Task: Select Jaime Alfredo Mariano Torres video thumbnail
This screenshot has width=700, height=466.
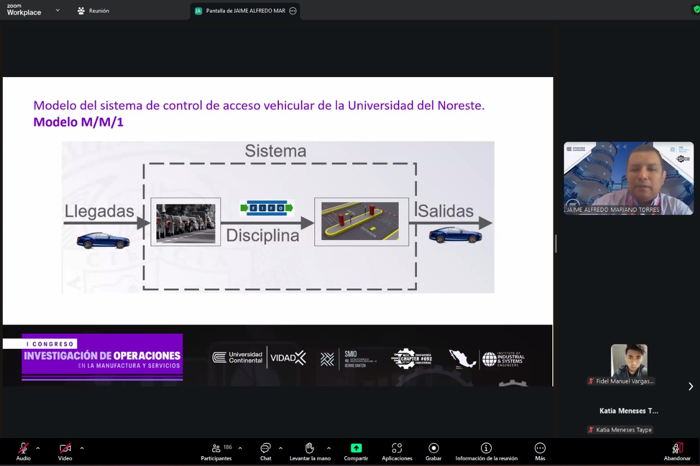Action: click(628, 178)
